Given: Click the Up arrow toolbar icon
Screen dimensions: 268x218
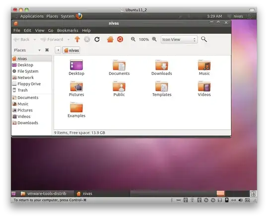Looking at the screenshot, I should [x=77, y=40].
